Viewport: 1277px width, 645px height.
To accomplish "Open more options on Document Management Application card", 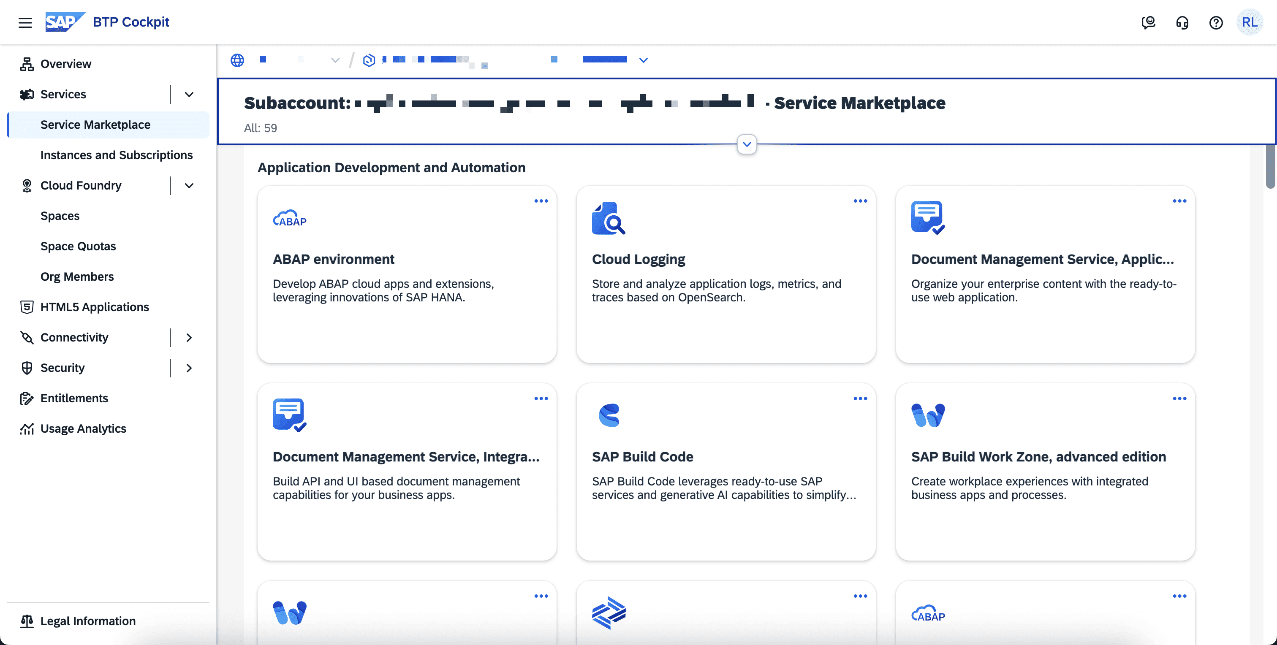I will 1179,201.
